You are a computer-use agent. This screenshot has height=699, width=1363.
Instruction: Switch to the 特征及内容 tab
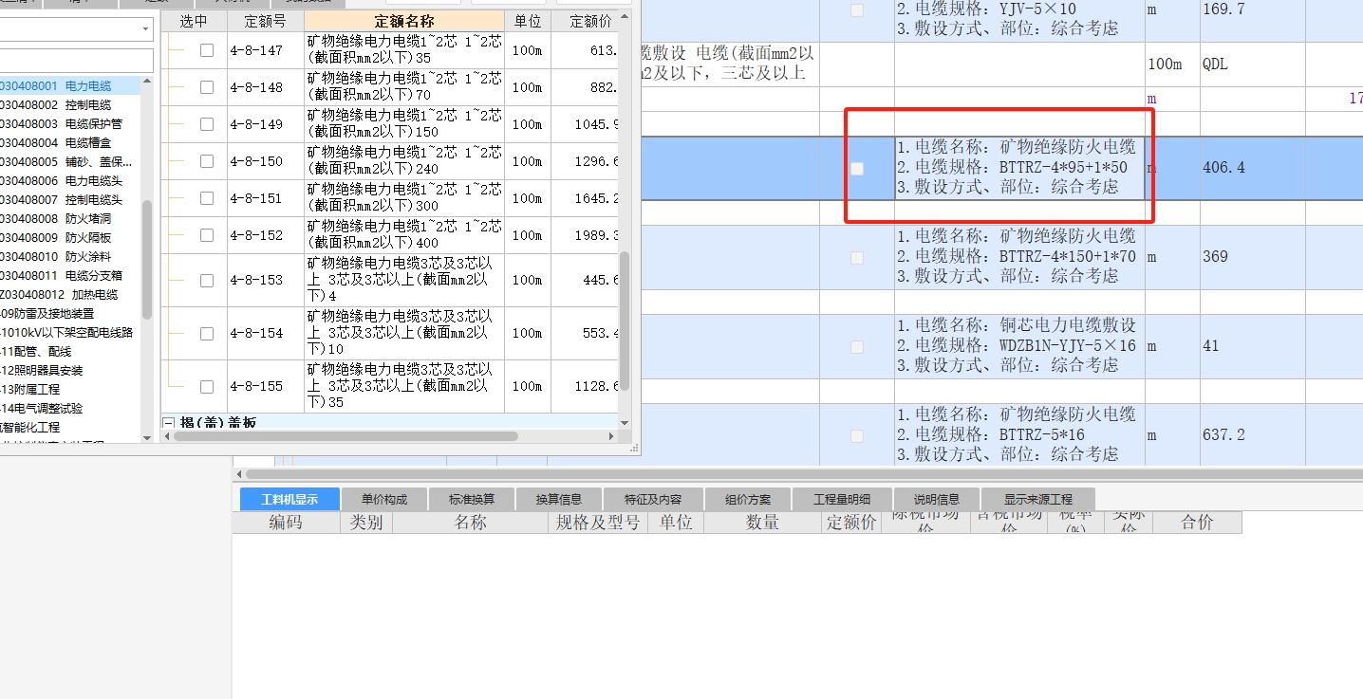[x=653, y=499]
